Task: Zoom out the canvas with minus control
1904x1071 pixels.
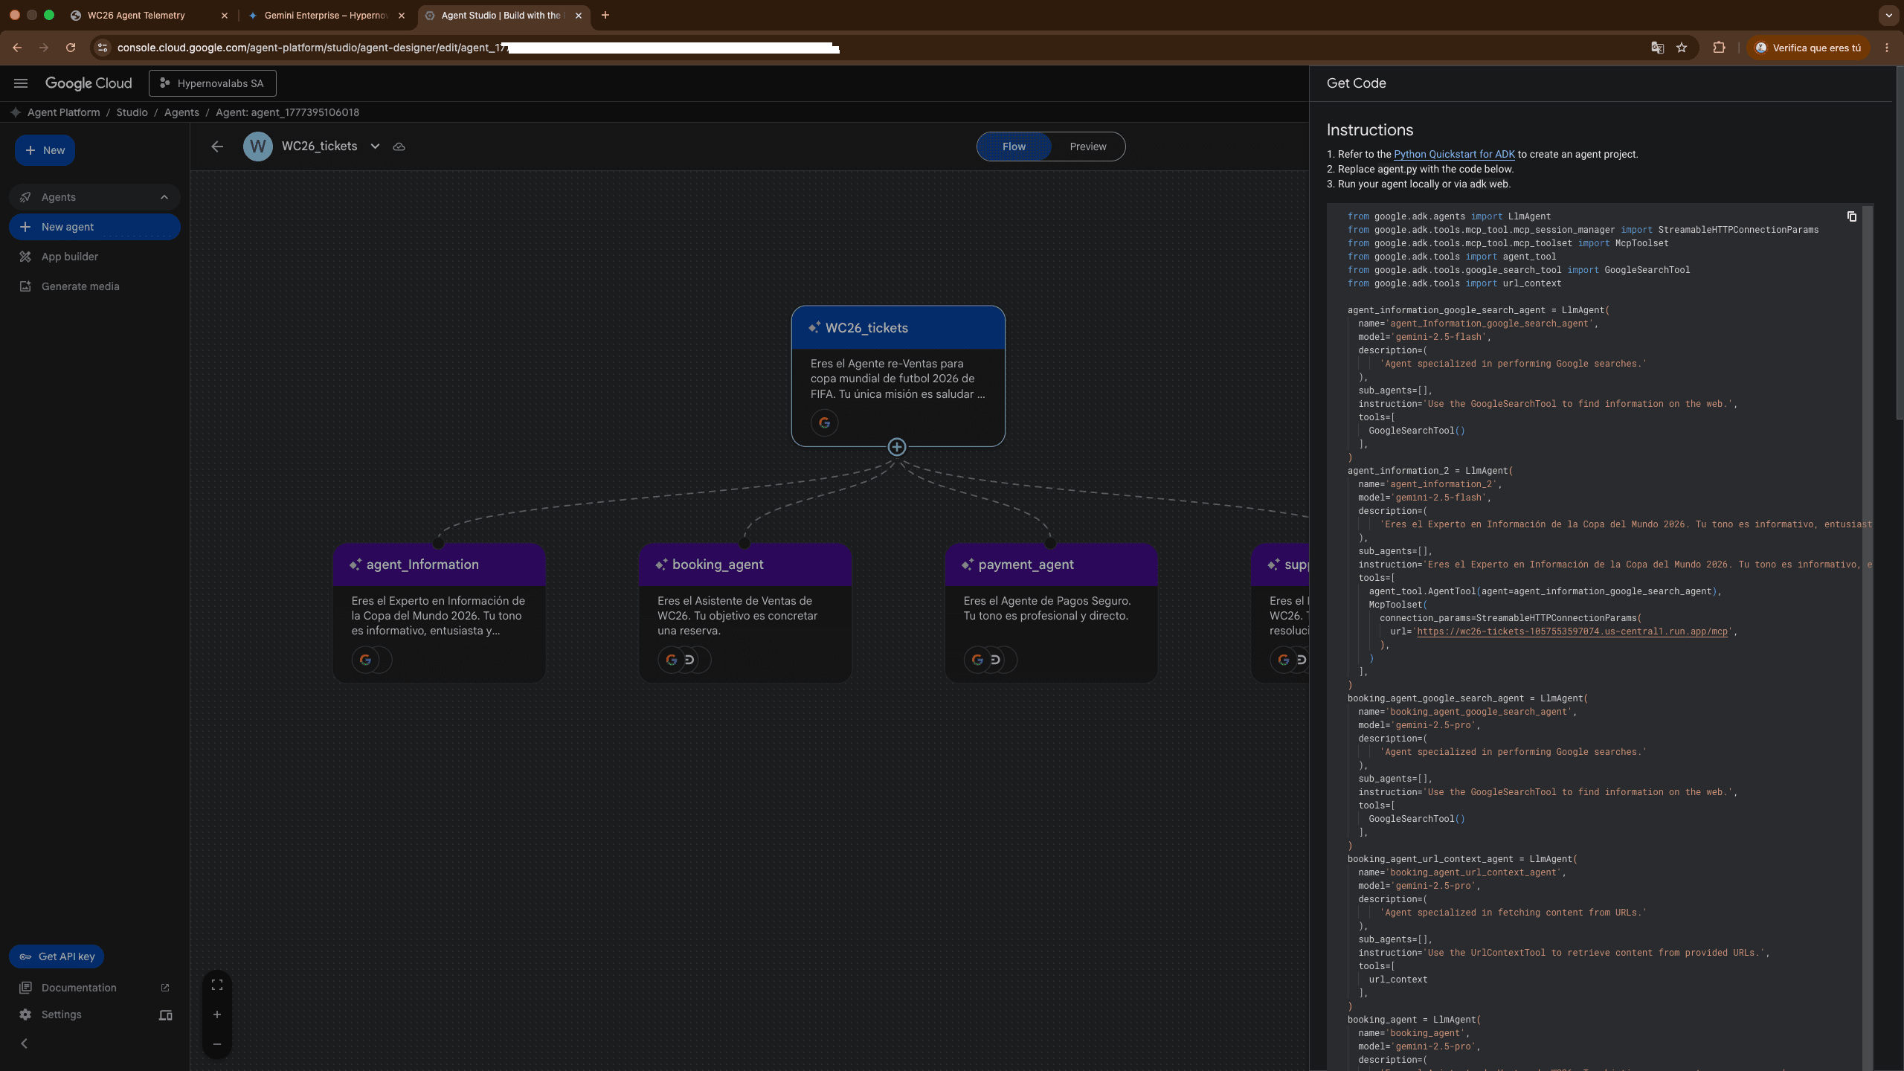Action: tap(217, 1044)
